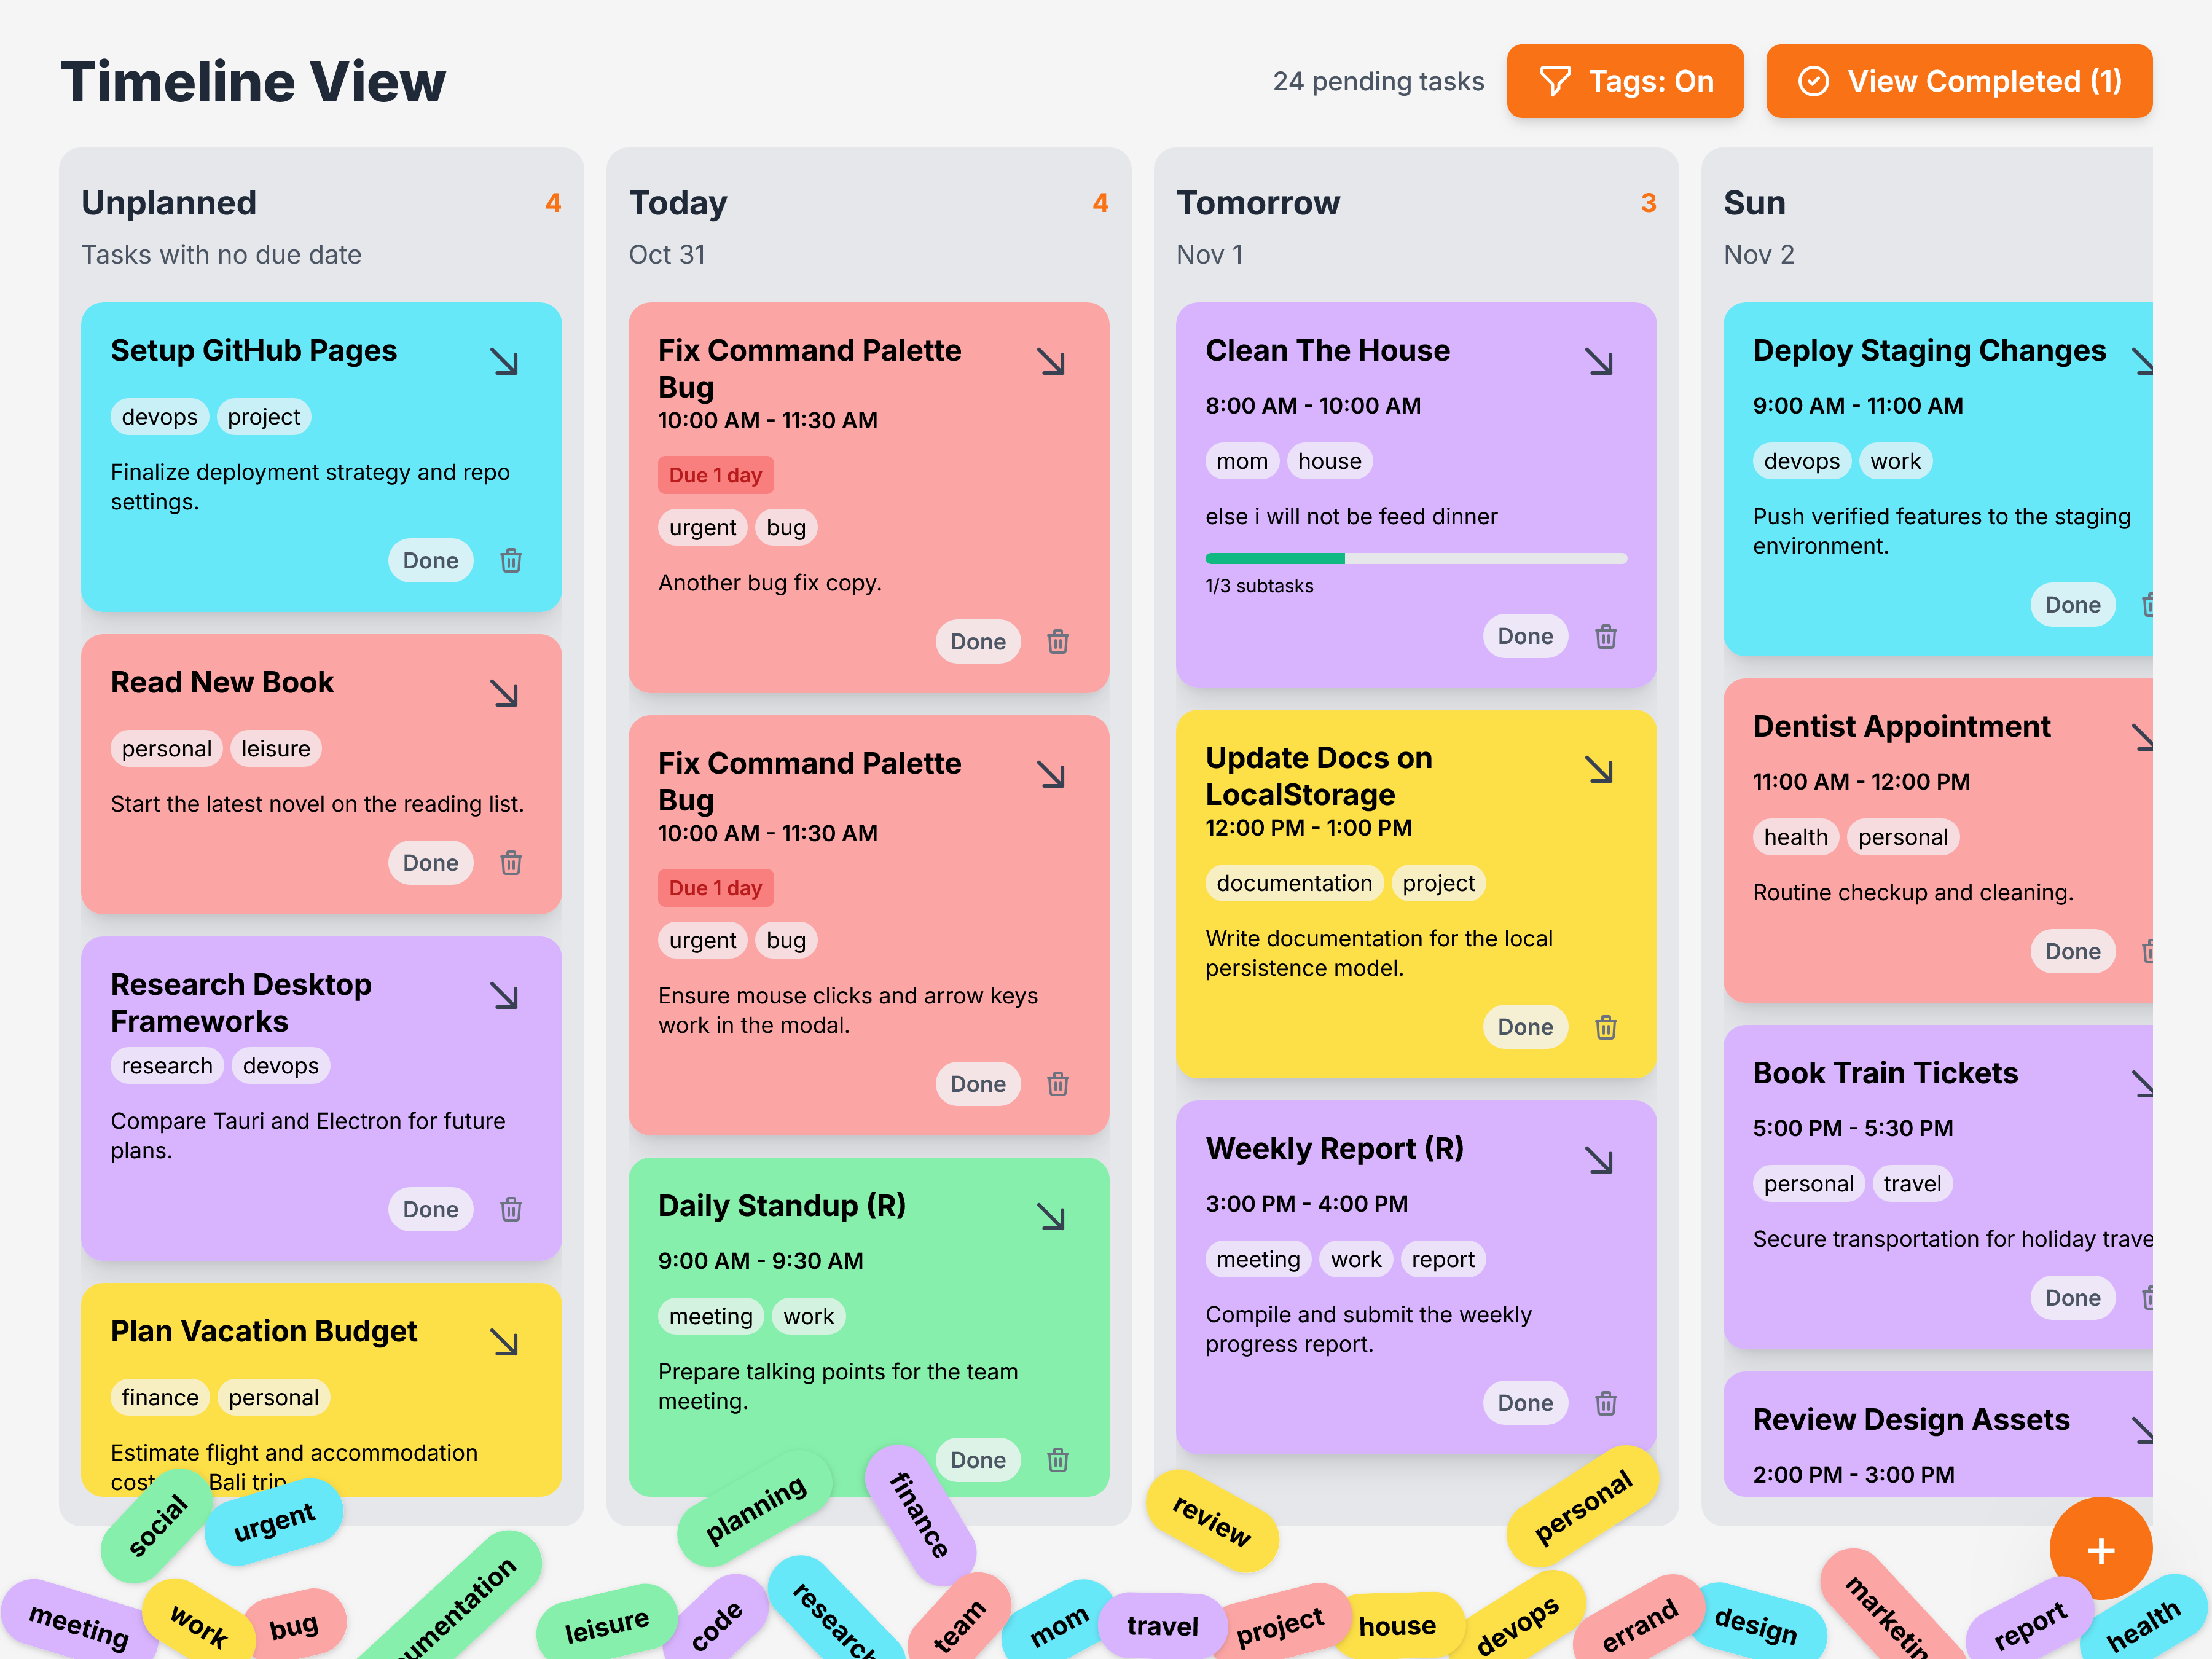
Task: Click the 'urgent' tag on first bug card
Action: point(702,527)
